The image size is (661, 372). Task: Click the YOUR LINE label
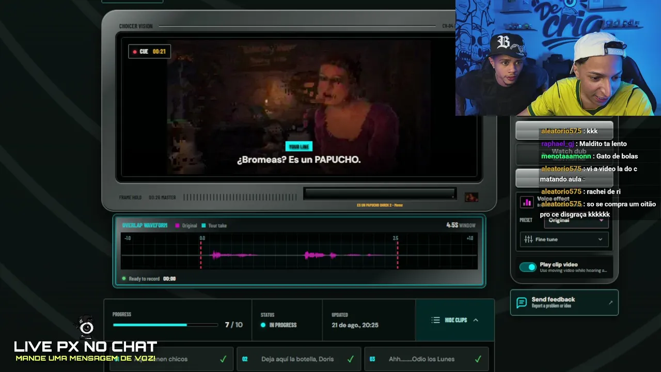tap(299, 147)
